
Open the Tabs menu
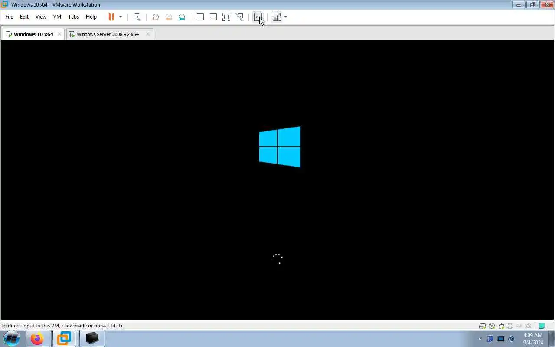(x=74, y=17)
